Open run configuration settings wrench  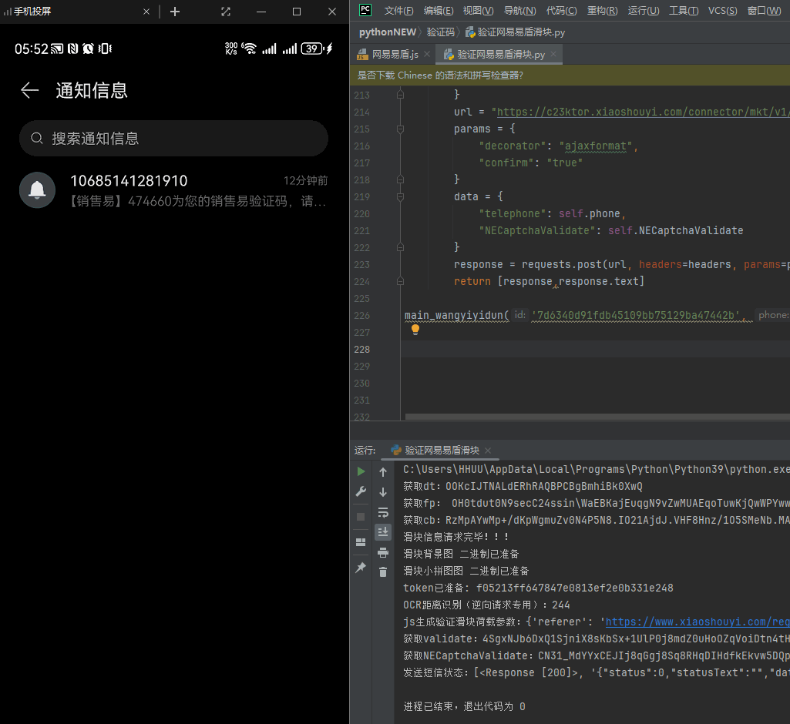[x=362, y=491]
